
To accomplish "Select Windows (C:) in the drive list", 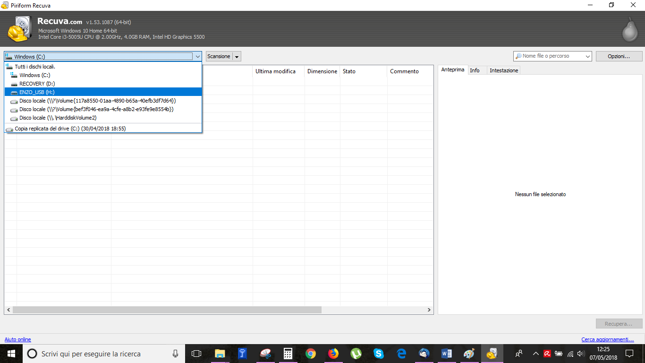I will 34,75.
